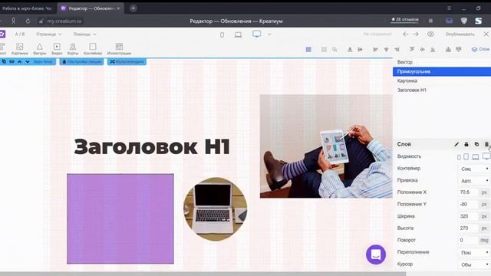
Task: Toggle phone visibility in Видимость row
Action: 459,156
